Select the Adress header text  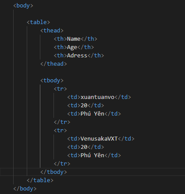[x=77, y=56]
